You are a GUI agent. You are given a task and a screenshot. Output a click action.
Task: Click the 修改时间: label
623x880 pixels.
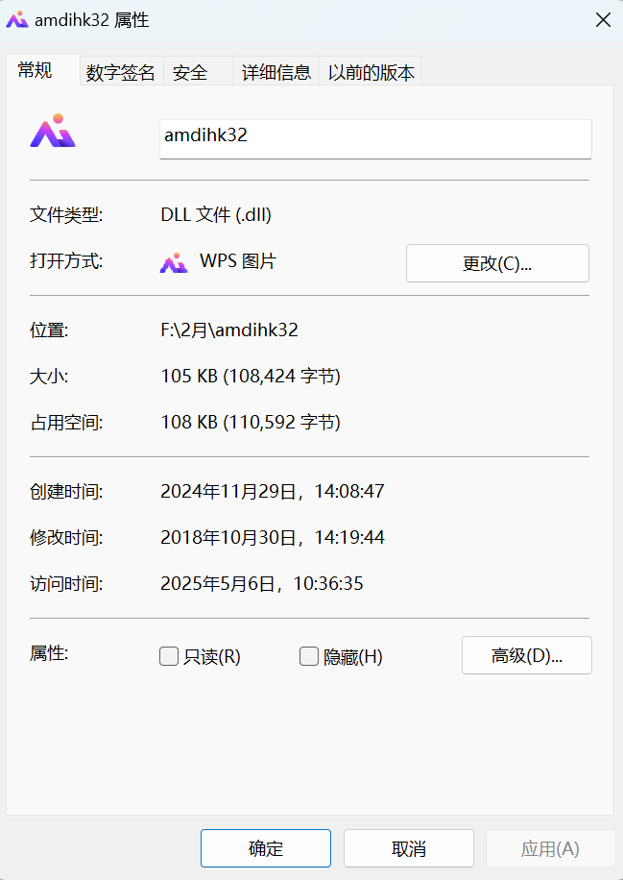coord(66,538)
